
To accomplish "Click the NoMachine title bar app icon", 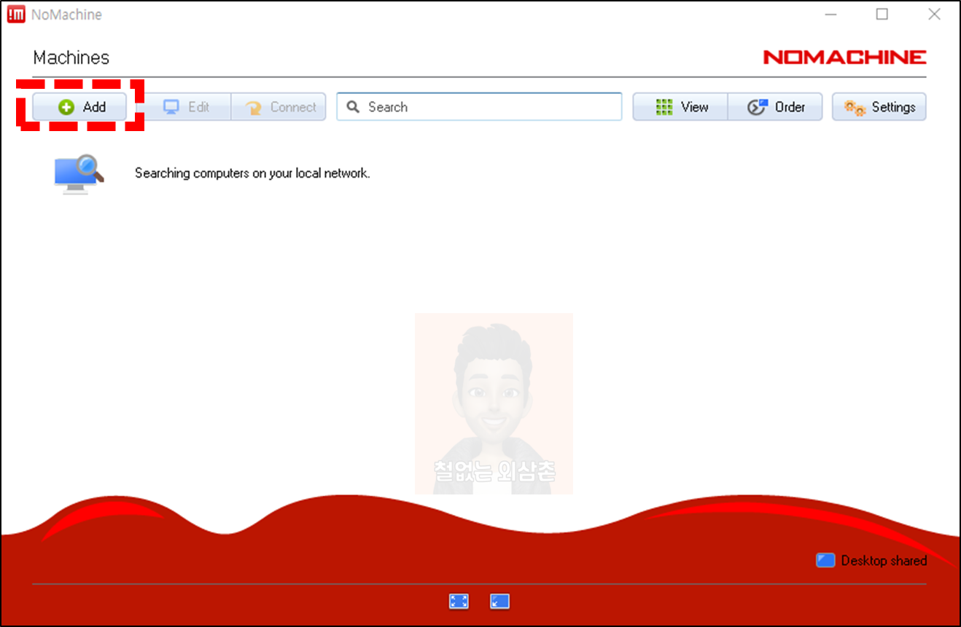I will point(16,14).
